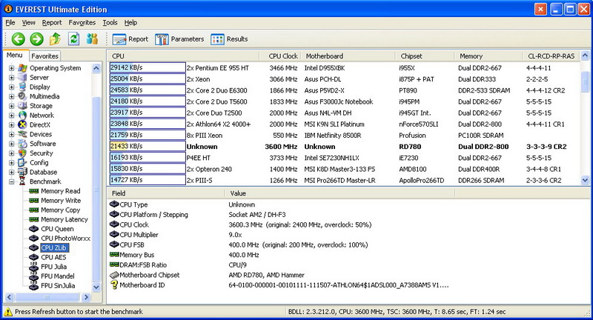
Task: Click the Up one level toolbar icon
Action: 55,39
